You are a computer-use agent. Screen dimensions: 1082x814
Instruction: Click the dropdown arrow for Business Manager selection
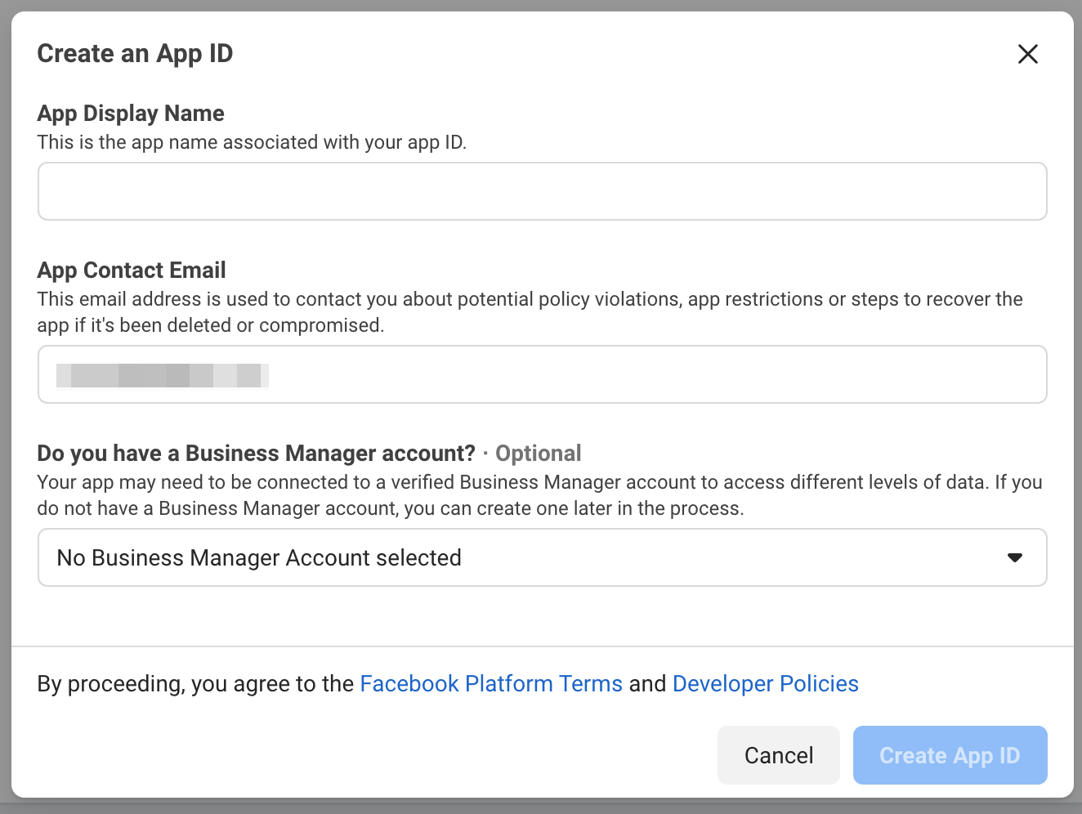pyautogui.click(x=1015, y=557)
